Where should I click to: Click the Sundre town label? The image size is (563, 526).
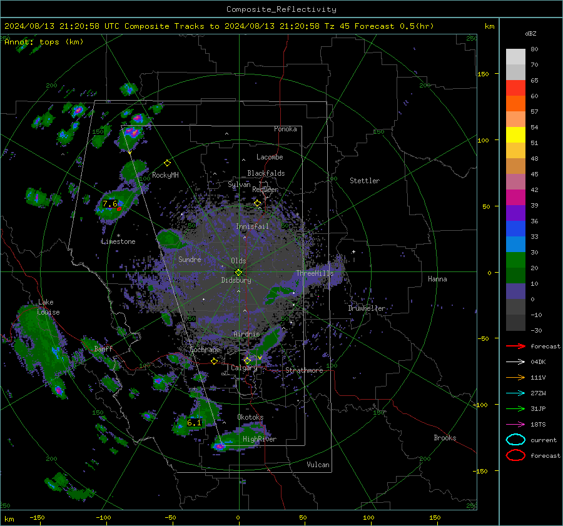tap(190, 259)
